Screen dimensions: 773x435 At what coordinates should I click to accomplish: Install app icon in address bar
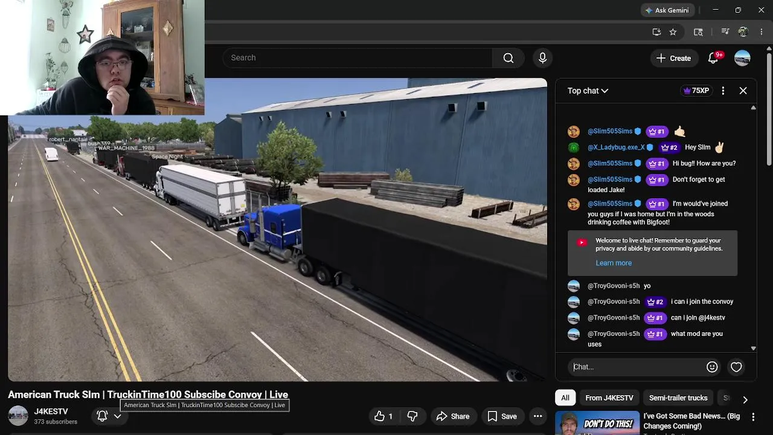pos(656,32)
